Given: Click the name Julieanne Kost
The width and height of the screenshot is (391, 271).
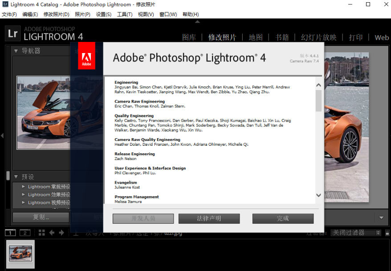Looking at the screenshot, I should point(127,187).
